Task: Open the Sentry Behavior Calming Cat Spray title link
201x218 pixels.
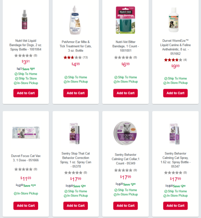Action: click(x=175, y=160)
